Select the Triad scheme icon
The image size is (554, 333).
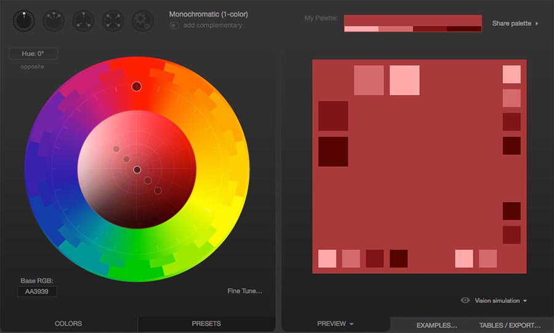tap(83, 21)
